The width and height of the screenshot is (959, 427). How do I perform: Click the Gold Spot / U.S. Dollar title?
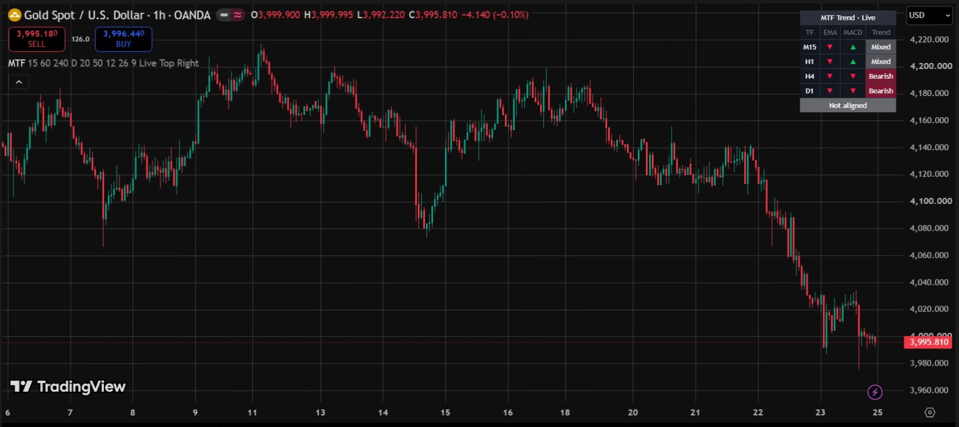(85, 15)
